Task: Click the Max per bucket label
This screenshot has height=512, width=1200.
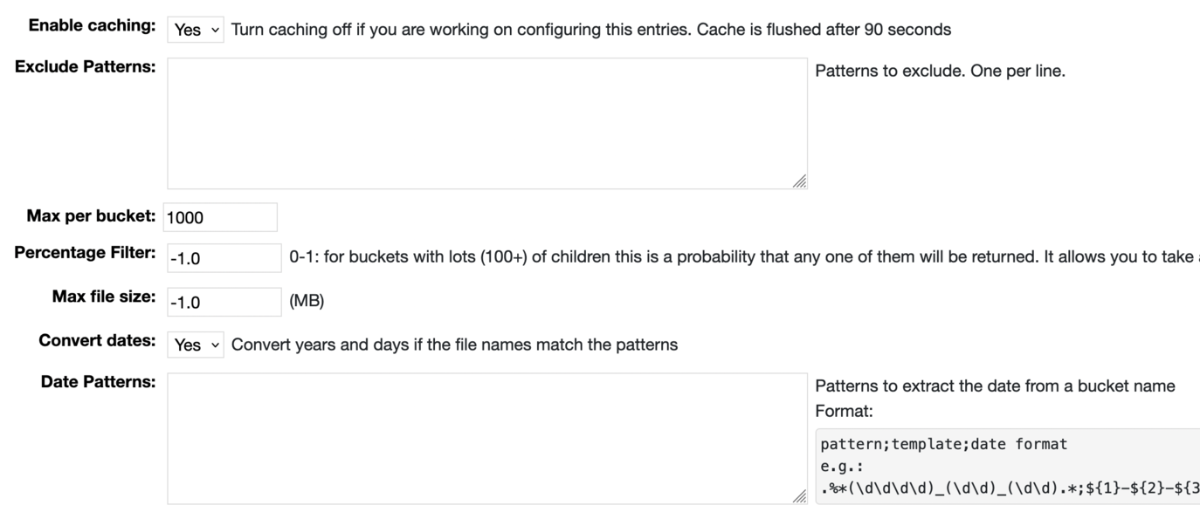Action: pyautogui.click(x=91, y=215)
